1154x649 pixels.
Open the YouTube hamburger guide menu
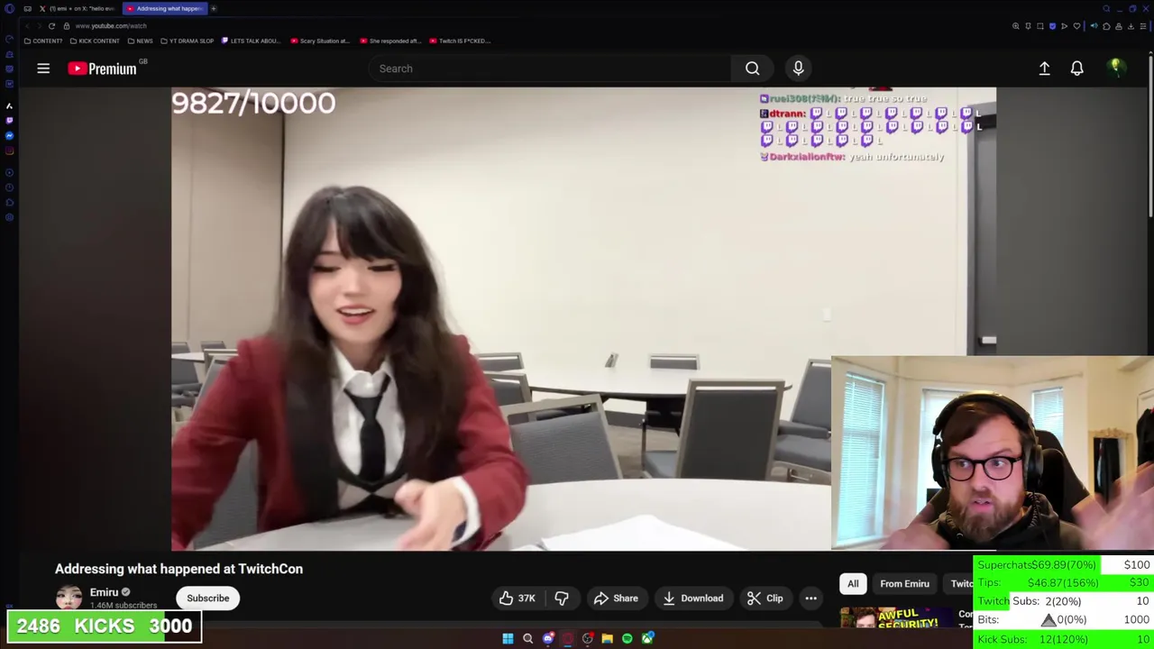[x=43, y=69]
